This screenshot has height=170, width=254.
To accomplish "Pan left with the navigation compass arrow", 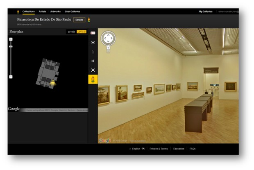I will point(105,39).
